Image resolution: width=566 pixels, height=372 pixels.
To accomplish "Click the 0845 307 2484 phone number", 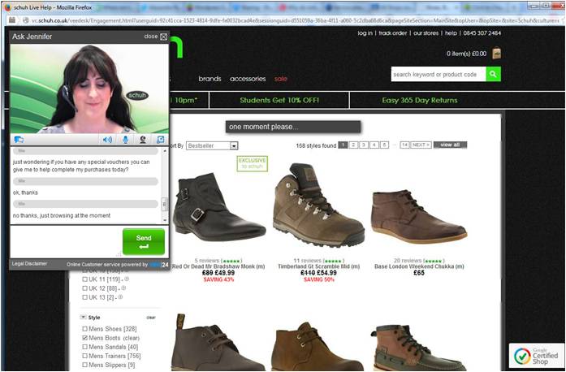I will 482,32.
